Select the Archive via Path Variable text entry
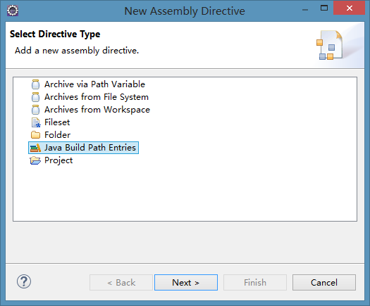The image size is (370, 306). point(94,84)
